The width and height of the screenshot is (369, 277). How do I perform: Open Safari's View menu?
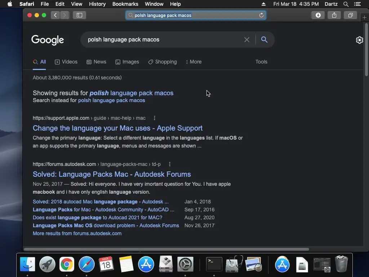tap(76, 4)
